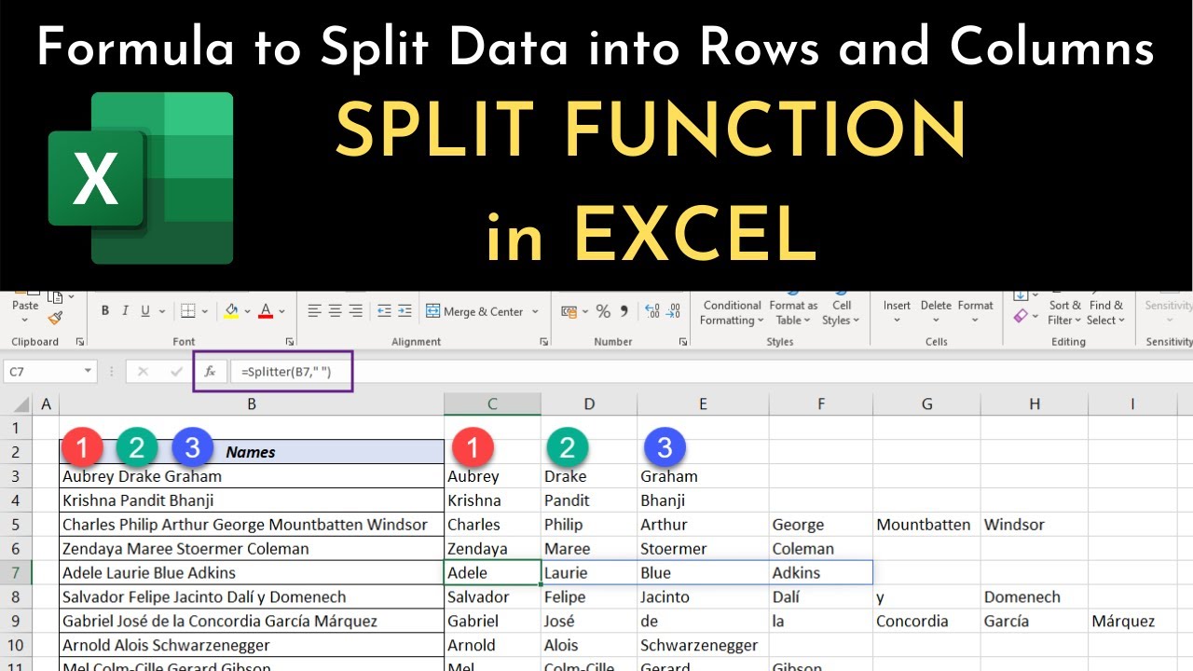1193x671 pixels.
Task: Select row 5 header
Action: coord(17,524)
